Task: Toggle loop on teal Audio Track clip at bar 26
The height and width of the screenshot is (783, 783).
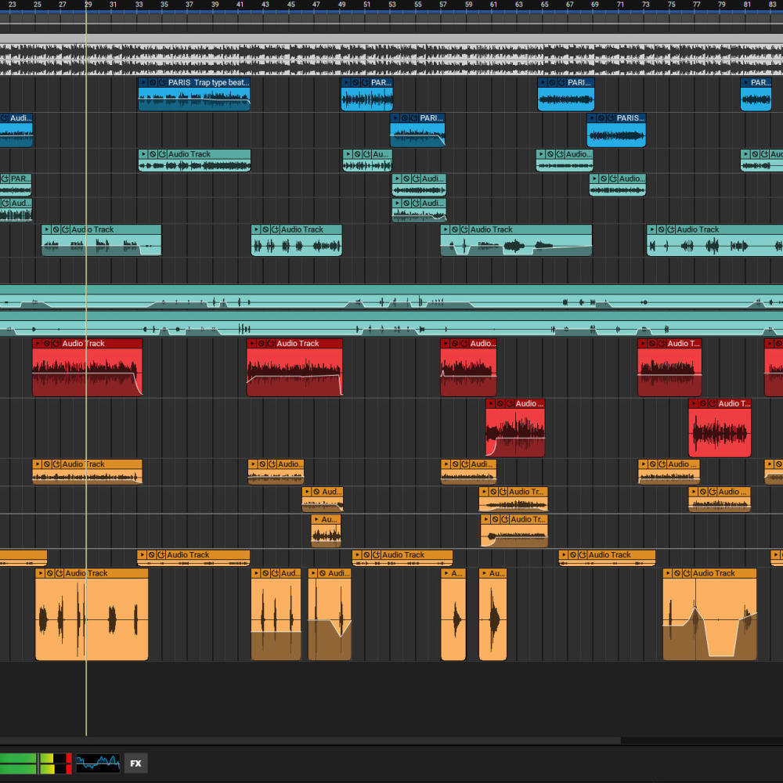Action: tap(66, 229)
